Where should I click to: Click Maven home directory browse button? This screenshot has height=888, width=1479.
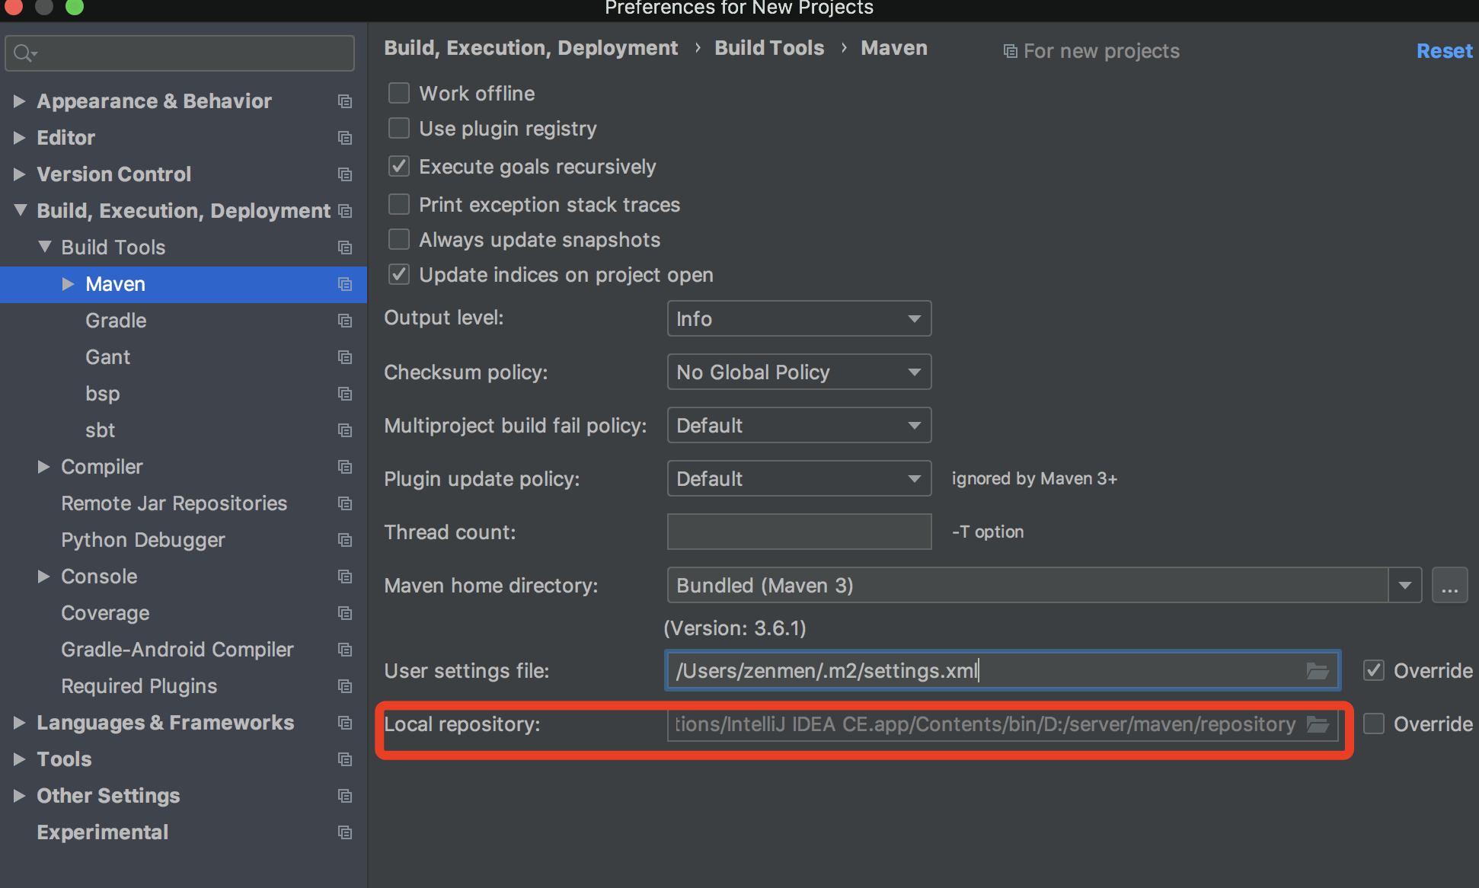click(x=1449, y=585)
